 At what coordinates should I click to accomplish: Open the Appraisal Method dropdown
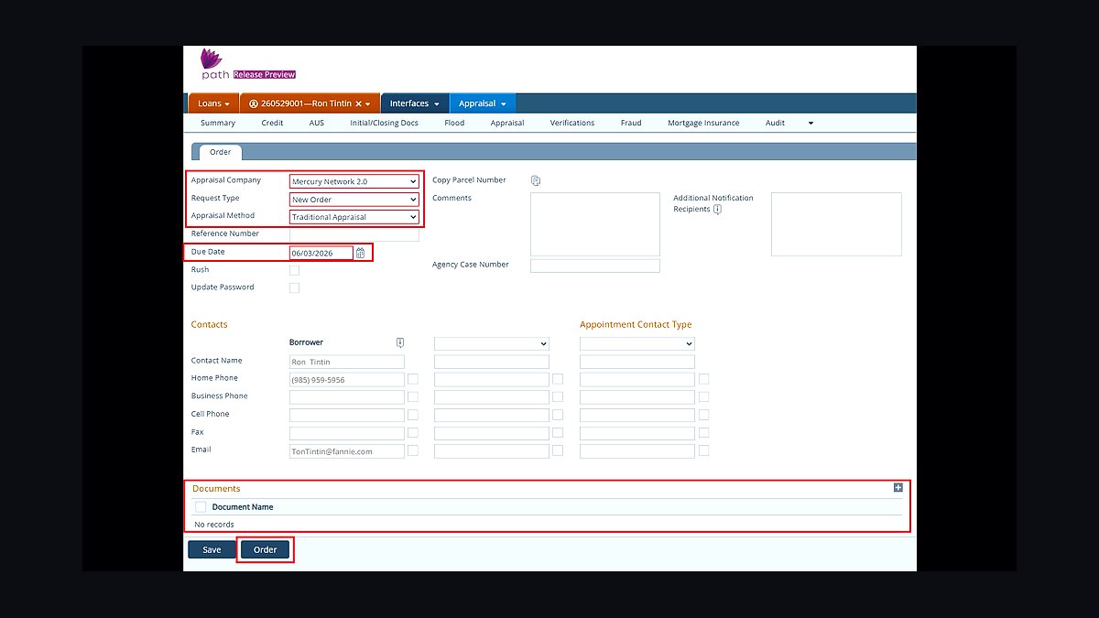[354, 217]
